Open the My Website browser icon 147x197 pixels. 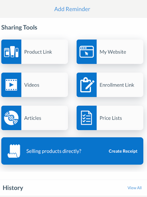pyautogui.click(x=87, y=52)
